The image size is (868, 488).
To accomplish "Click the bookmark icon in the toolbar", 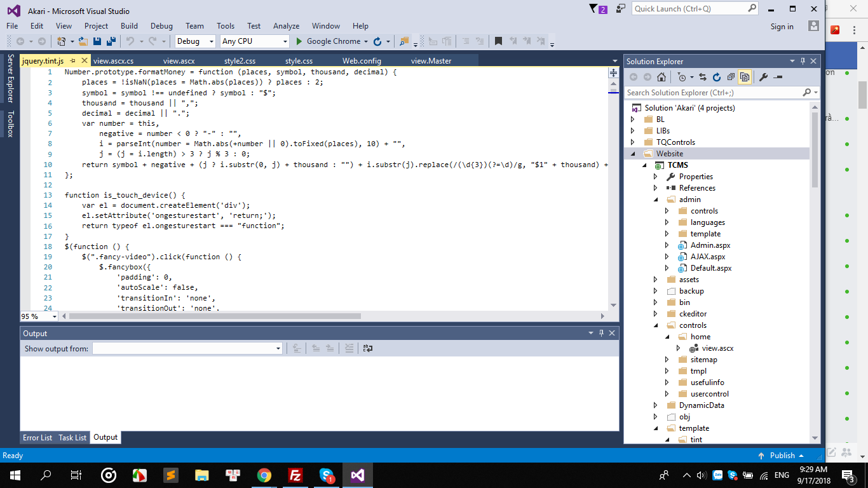I will point(498,41).
